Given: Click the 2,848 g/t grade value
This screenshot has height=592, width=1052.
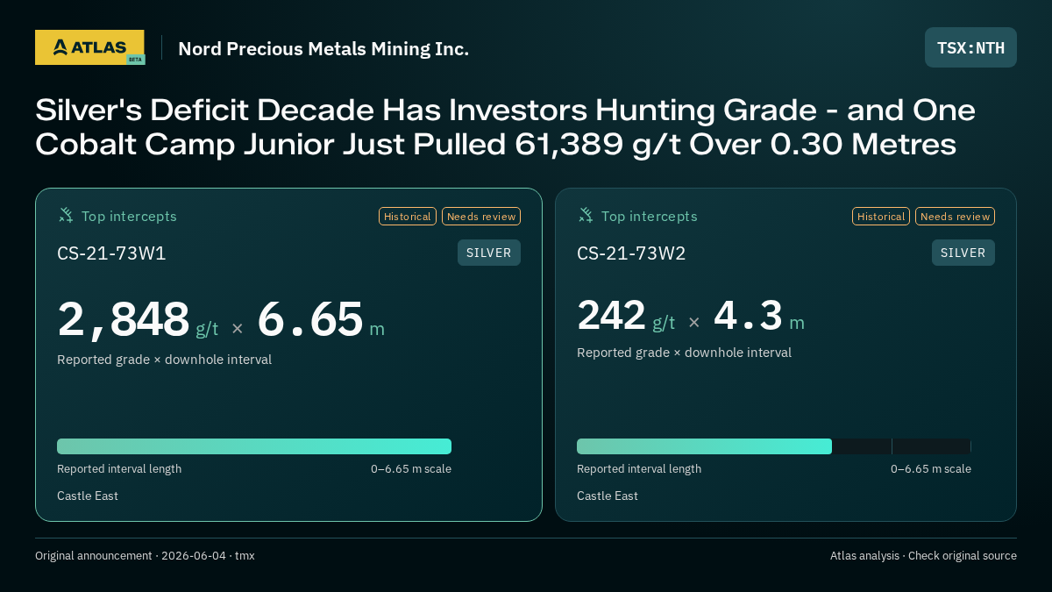Looking at the screenshot, I should [138, 319].
